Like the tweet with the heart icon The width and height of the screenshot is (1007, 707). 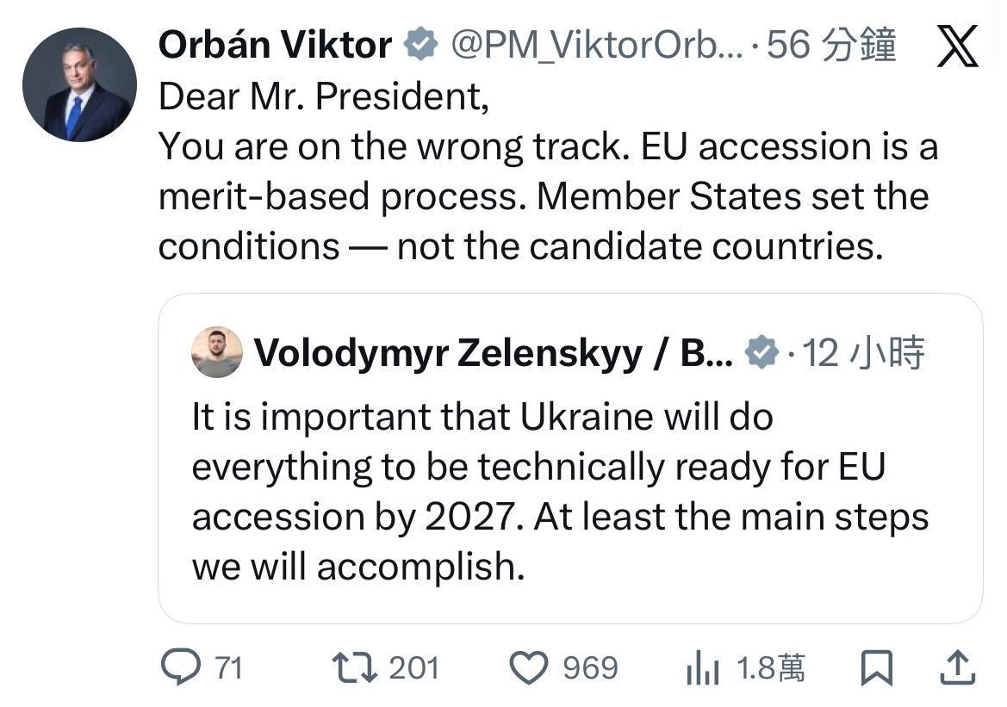coord(529,668)
